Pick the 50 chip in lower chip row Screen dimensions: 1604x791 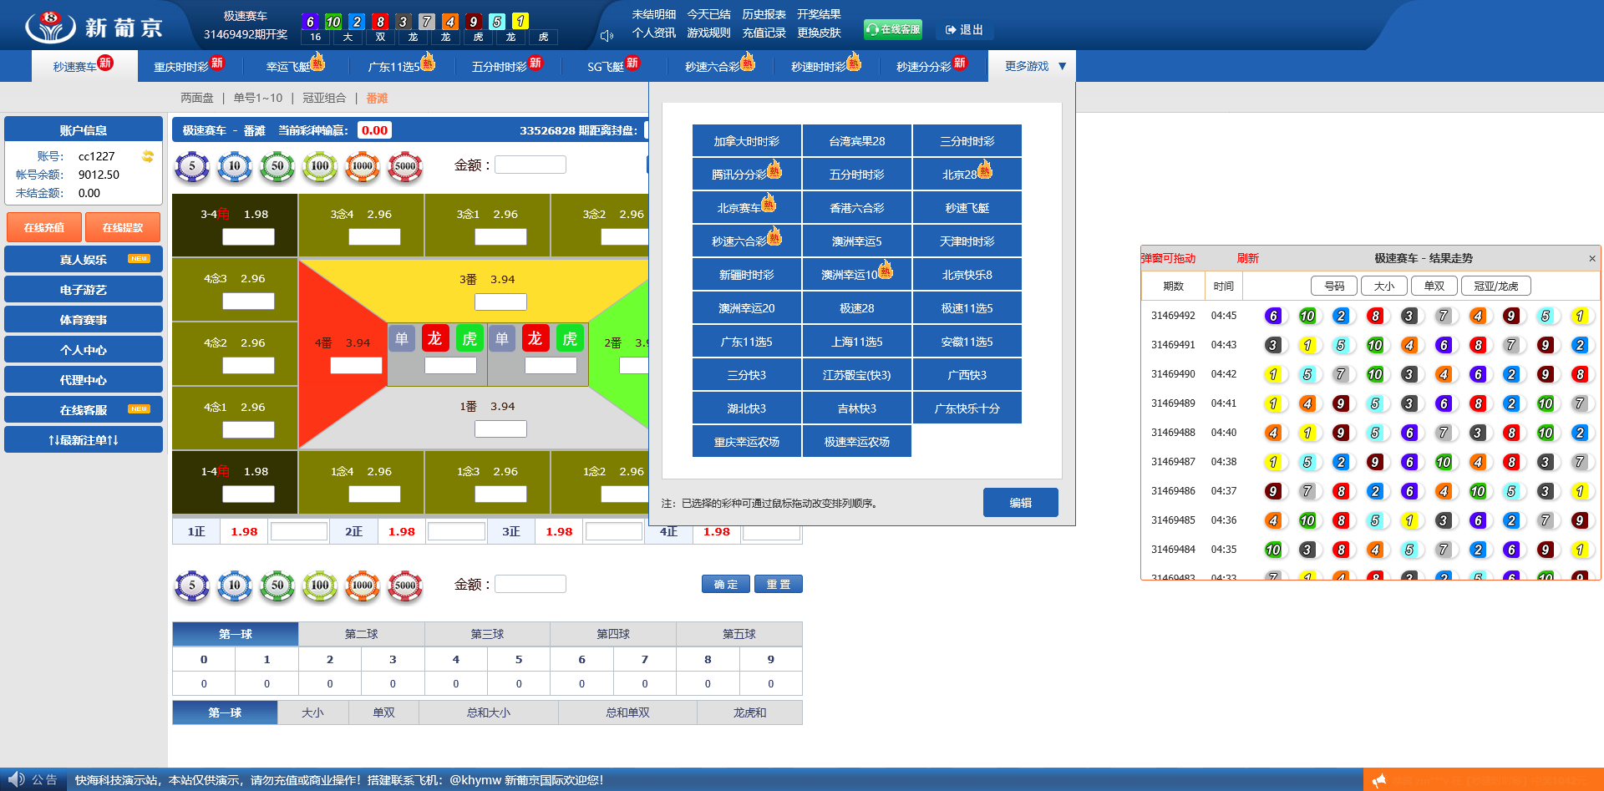tap(277, 586)
